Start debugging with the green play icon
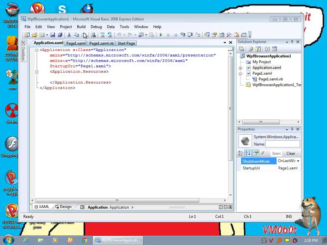 point(161,35)
